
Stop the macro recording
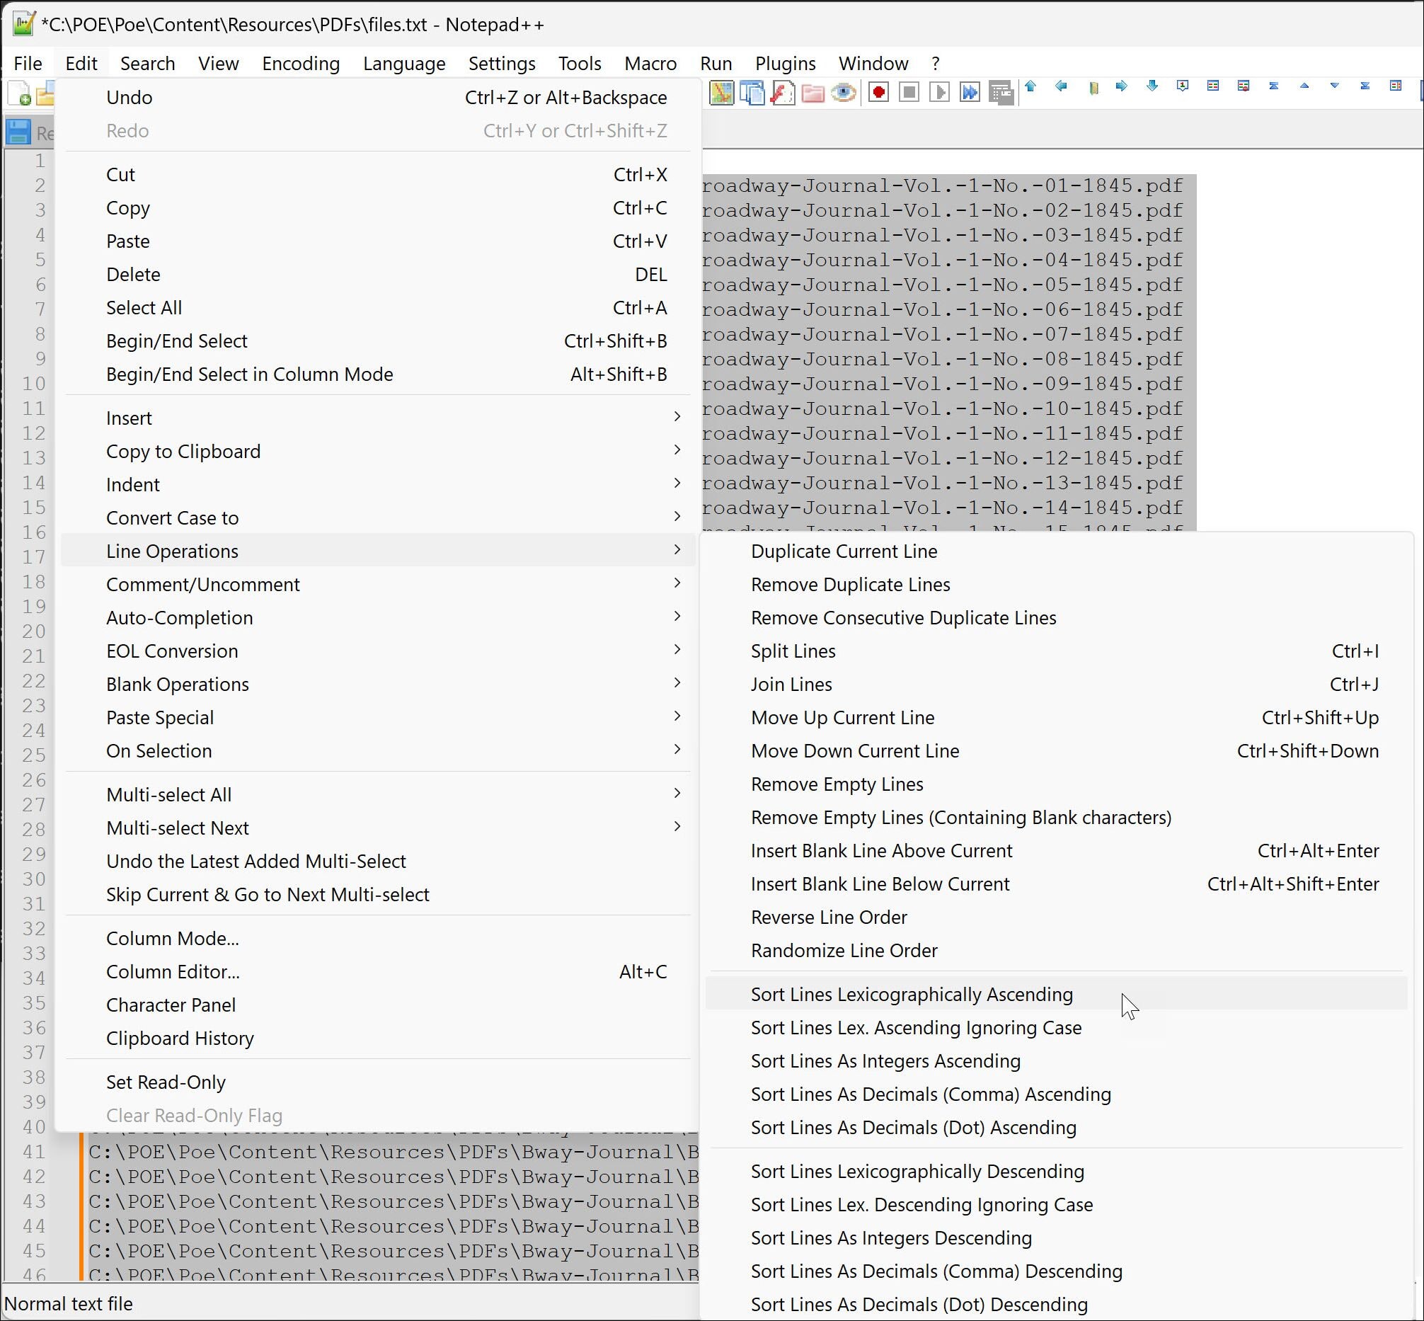click(908, 93)
